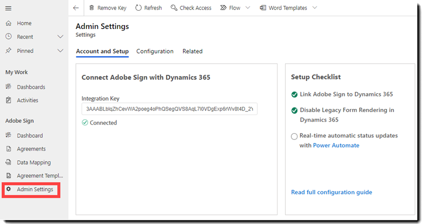
Task: Expand the Pinned chevron
Action: click(61, 51)
